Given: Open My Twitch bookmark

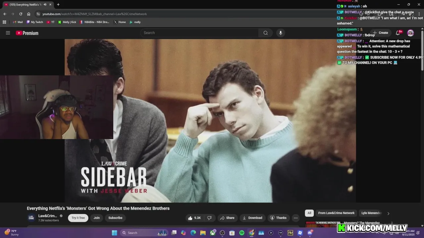Looking at the screenshot, I should [x=35, y=22].
